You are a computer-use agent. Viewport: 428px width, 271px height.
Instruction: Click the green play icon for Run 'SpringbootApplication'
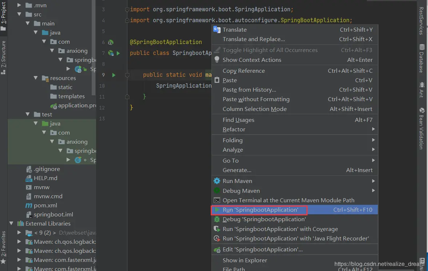pos(217,210)
